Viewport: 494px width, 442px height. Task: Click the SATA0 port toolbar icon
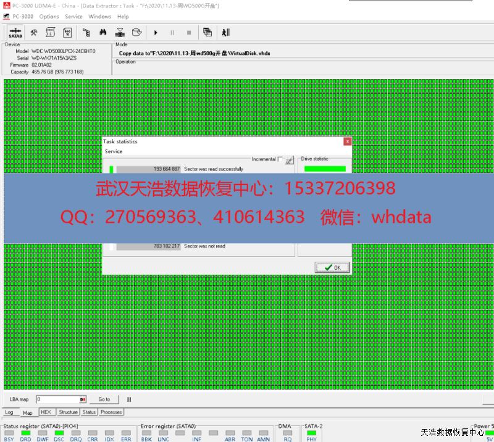tap(15, 33)
